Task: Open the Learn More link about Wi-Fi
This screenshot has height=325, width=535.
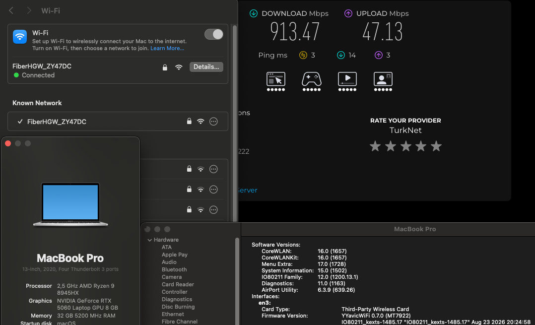Action: click(x=167, y=48)
